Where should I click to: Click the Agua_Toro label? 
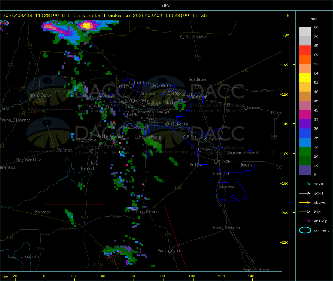40,95
